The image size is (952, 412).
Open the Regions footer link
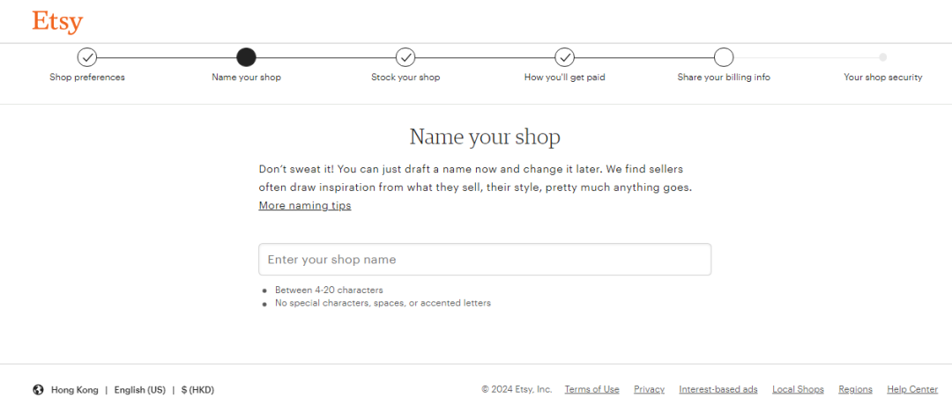click(855, 389)
